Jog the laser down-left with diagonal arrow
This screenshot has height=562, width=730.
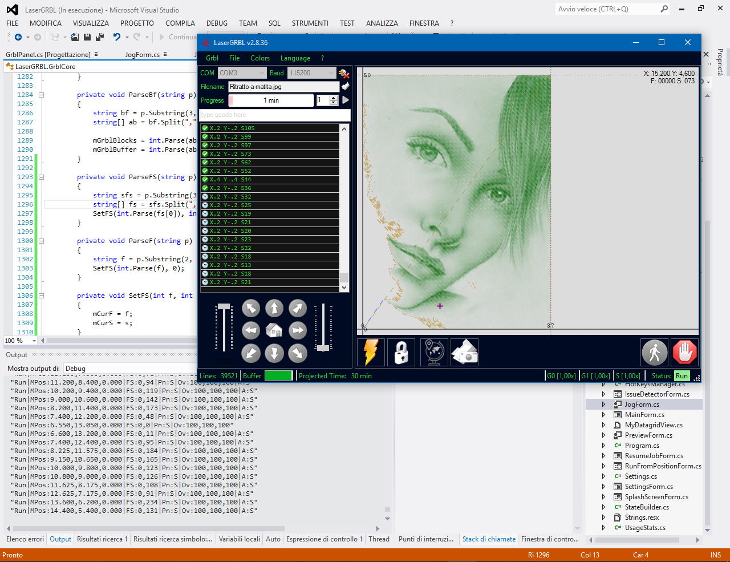(251, 353)
